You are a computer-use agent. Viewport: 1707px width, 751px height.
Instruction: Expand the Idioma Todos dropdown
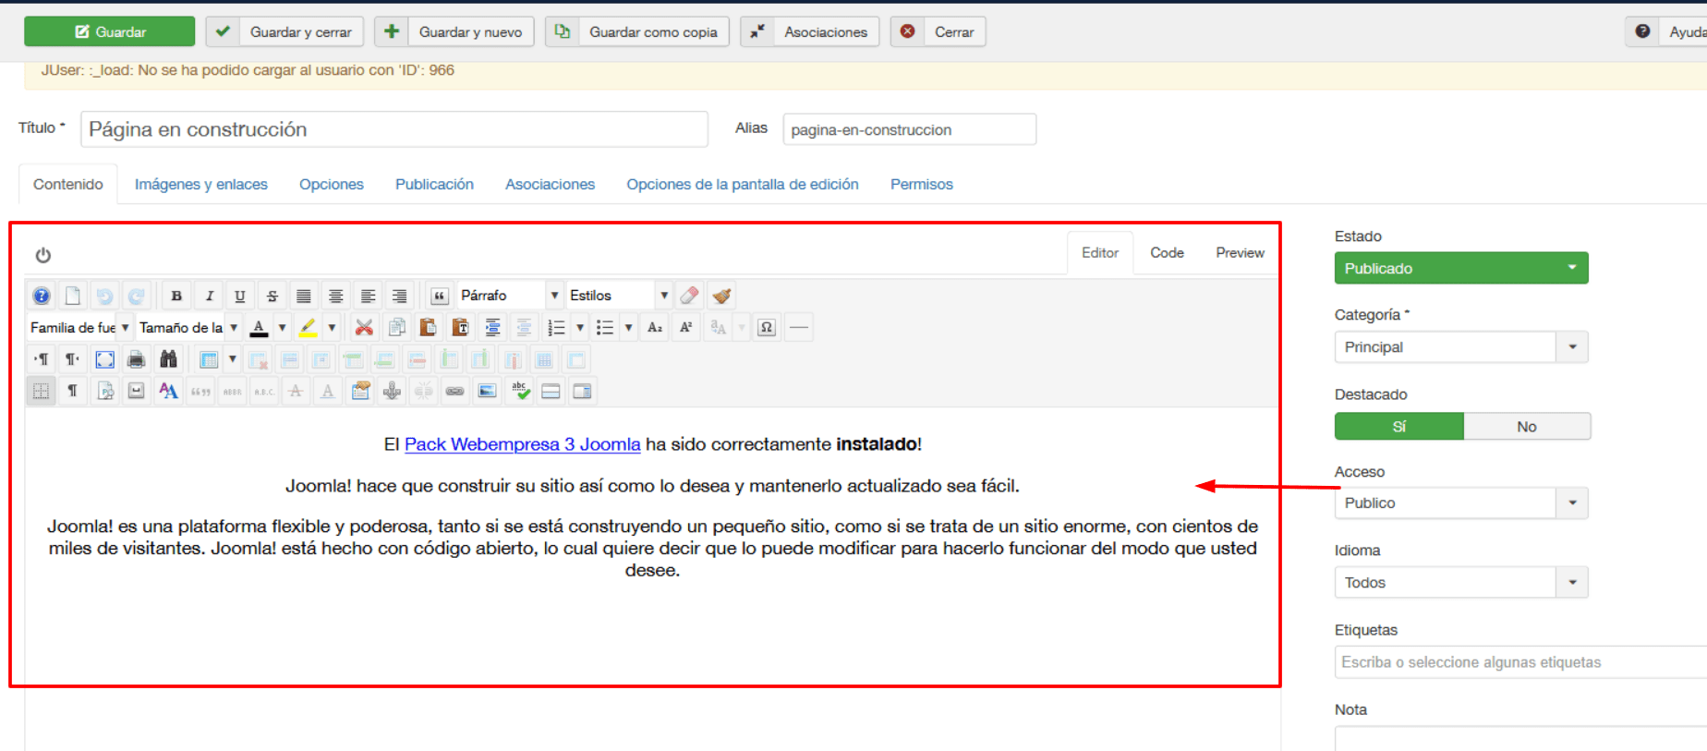pyautogui.click(x=1461, y=583)
